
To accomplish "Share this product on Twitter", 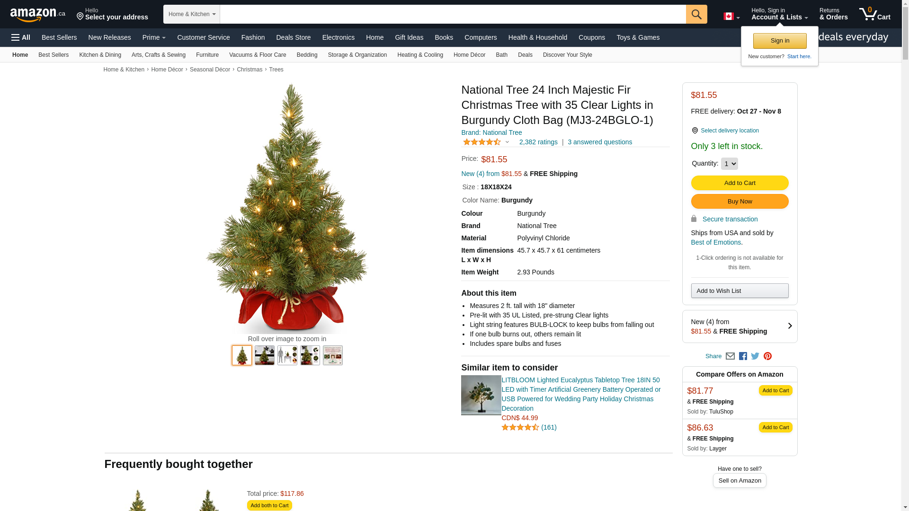I will coord(755,356).
